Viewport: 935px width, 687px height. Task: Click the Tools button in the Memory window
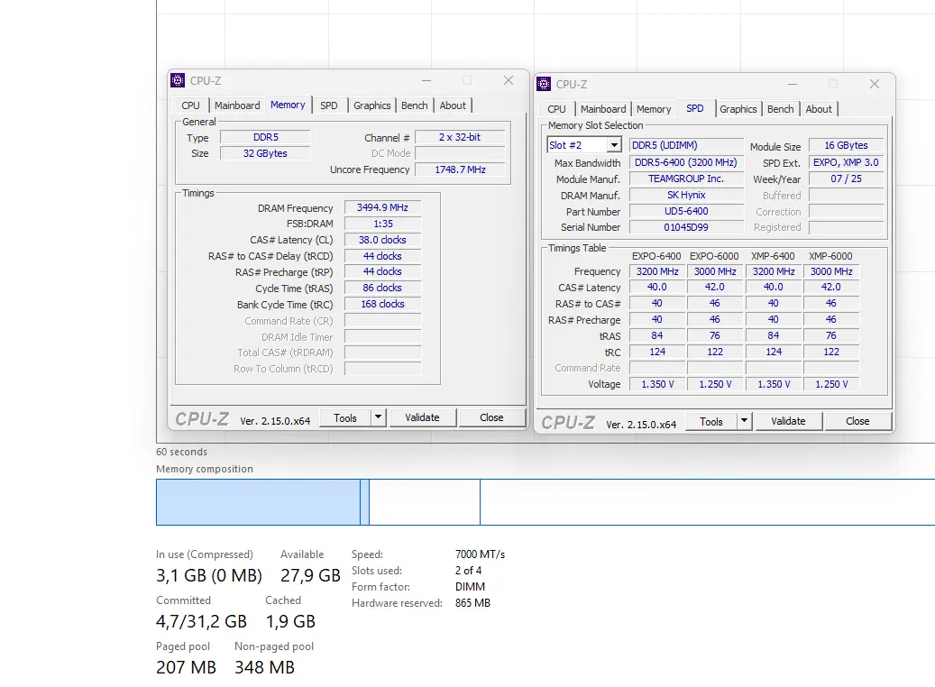click(x=345, y=417)
